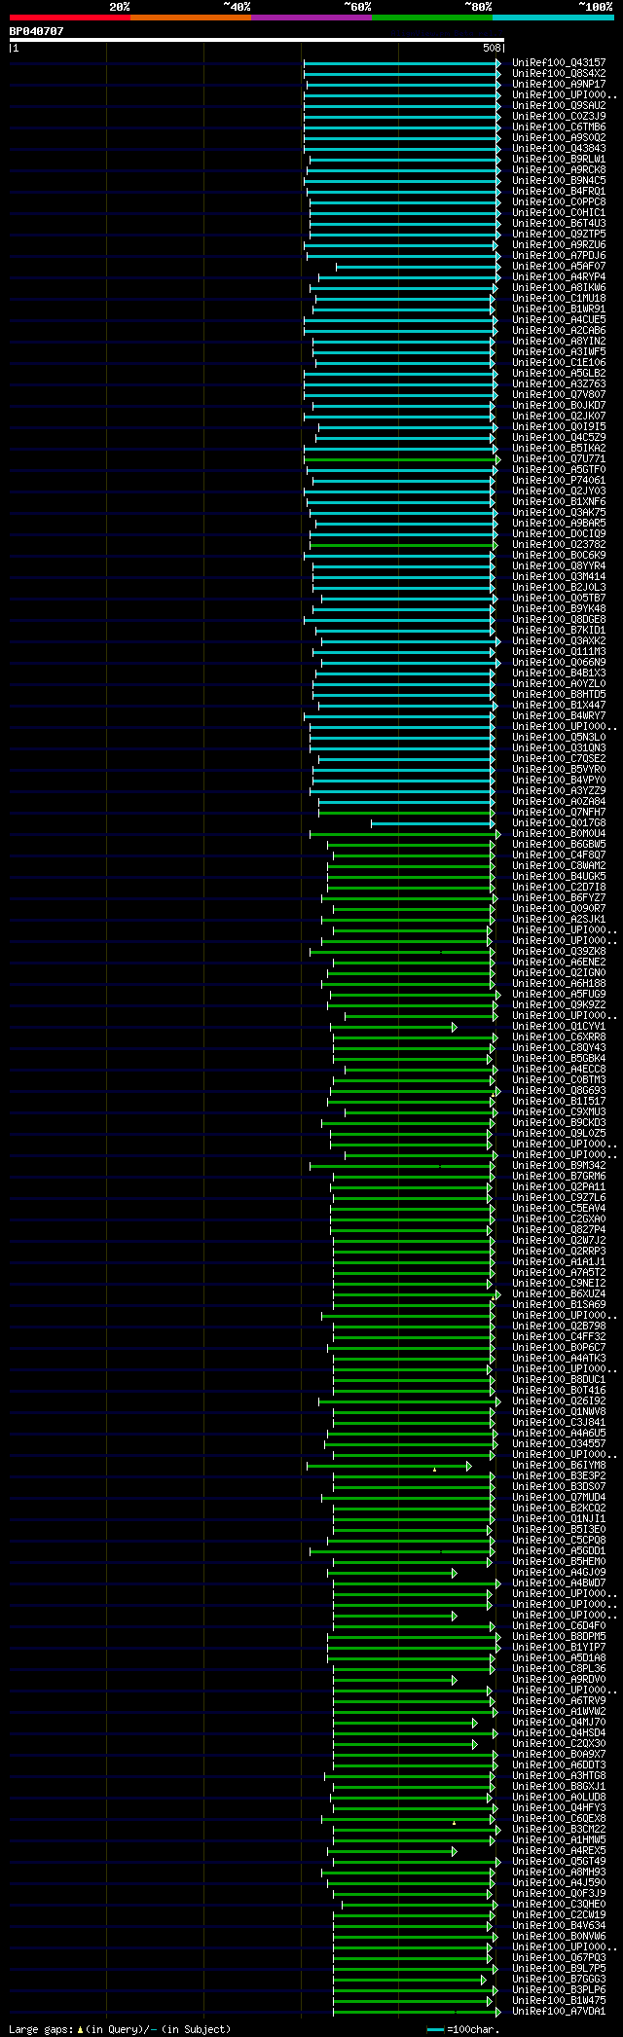Select the label UniRef100_C0HIC1
623x2037 pixels.
pos(559,212)
